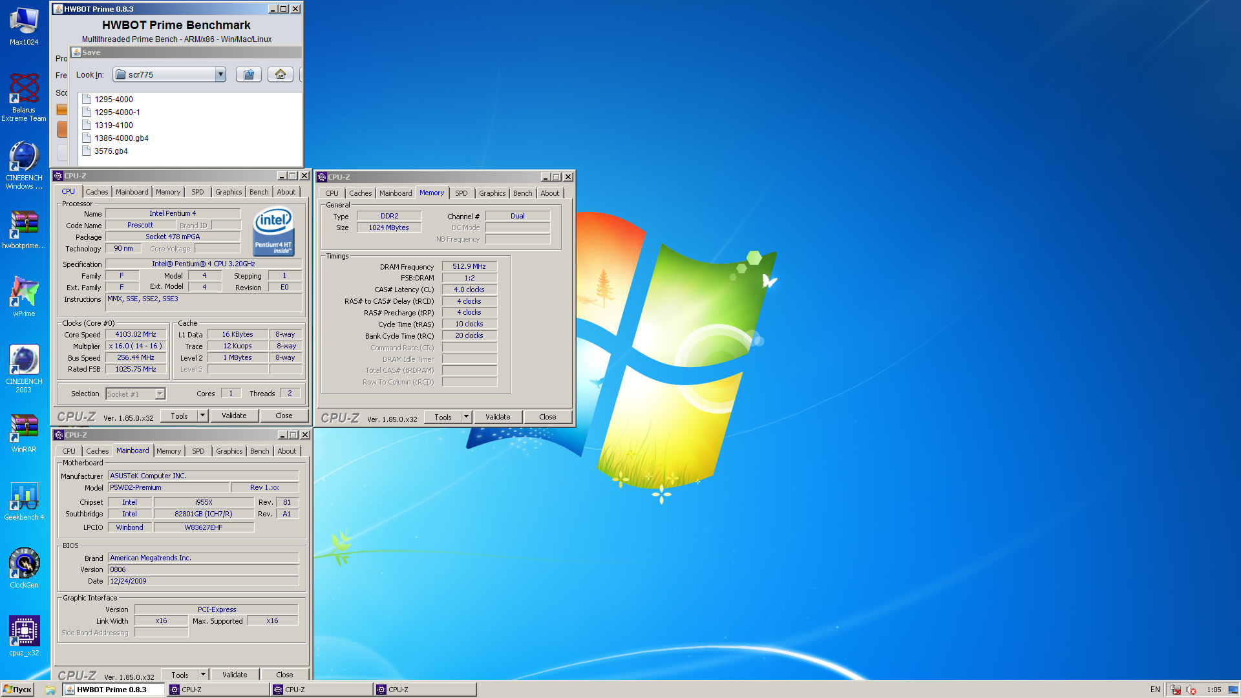Click Validate in CPU window
The width and height of the screenshot is (1241, 698).
click(x=234, y=416)
